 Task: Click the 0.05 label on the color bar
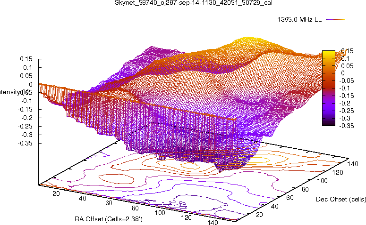[x=347, y=66]
